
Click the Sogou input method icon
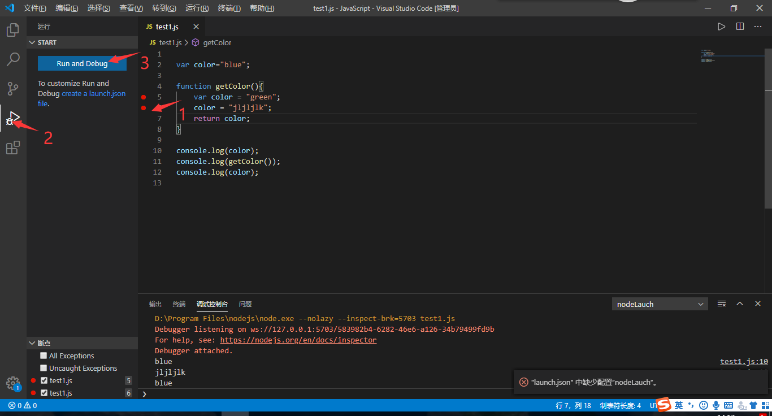coord(663,405)
